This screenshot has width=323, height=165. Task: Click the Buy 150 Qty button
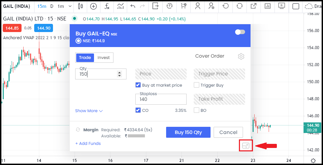pos(188,132)
